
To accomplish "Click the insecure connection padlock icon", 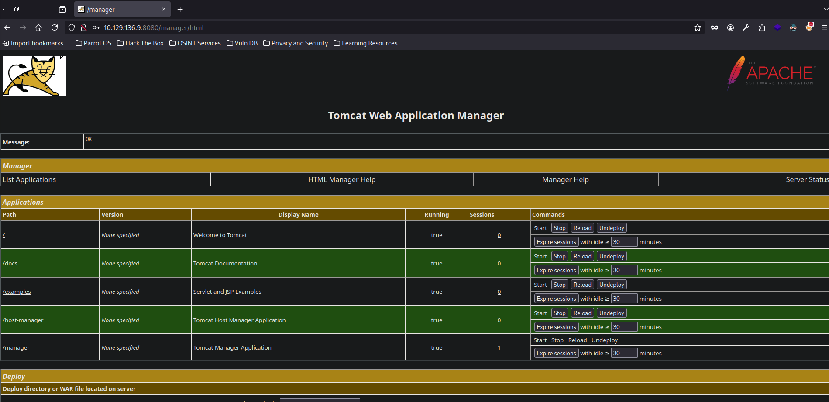I will click(84, 27).
